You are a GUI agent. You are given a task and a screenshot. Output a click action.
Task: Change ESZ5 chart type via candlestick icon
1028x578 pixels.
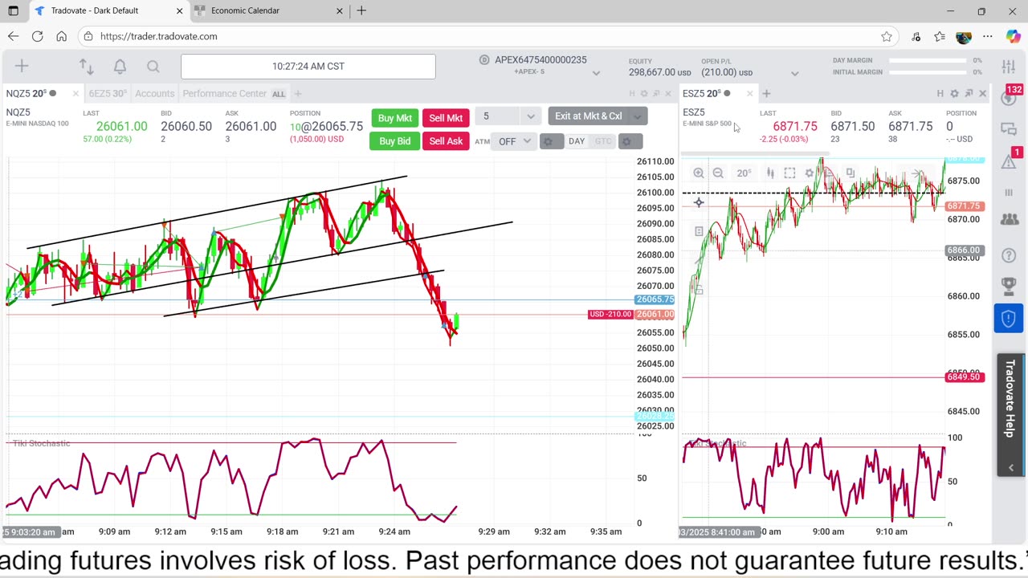click(x=770, y=173)
